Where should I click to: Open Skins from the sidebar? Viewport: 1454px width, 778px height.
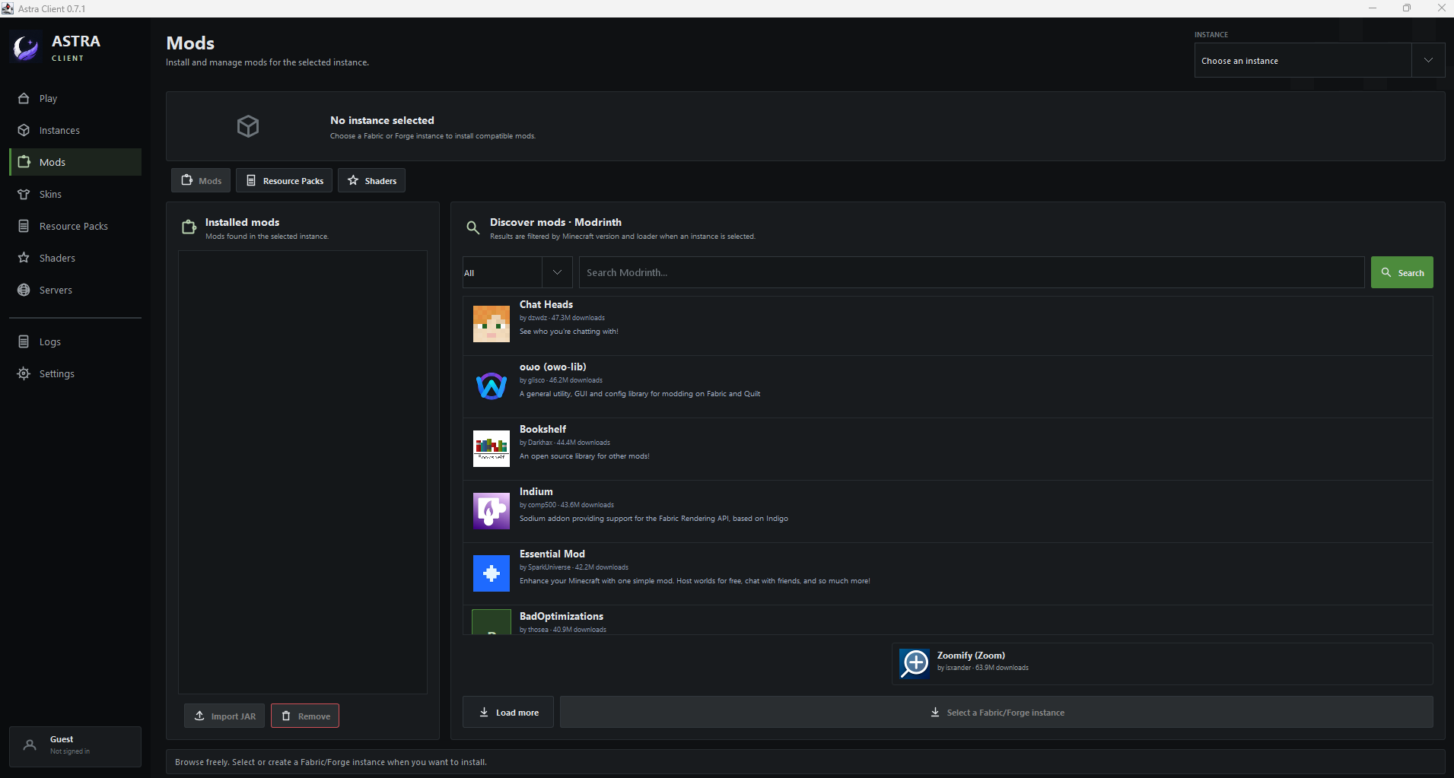click(x=75, y=194)
